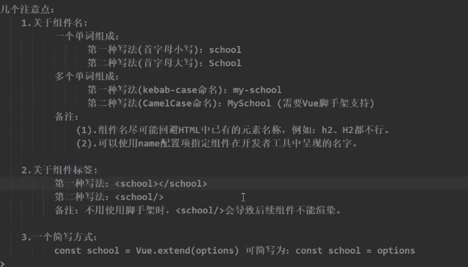The height and width of the screenshot is (267, 468).
Task: Click the '(需要Vue脚手架支持)' note text
Action: pos(326,103)
